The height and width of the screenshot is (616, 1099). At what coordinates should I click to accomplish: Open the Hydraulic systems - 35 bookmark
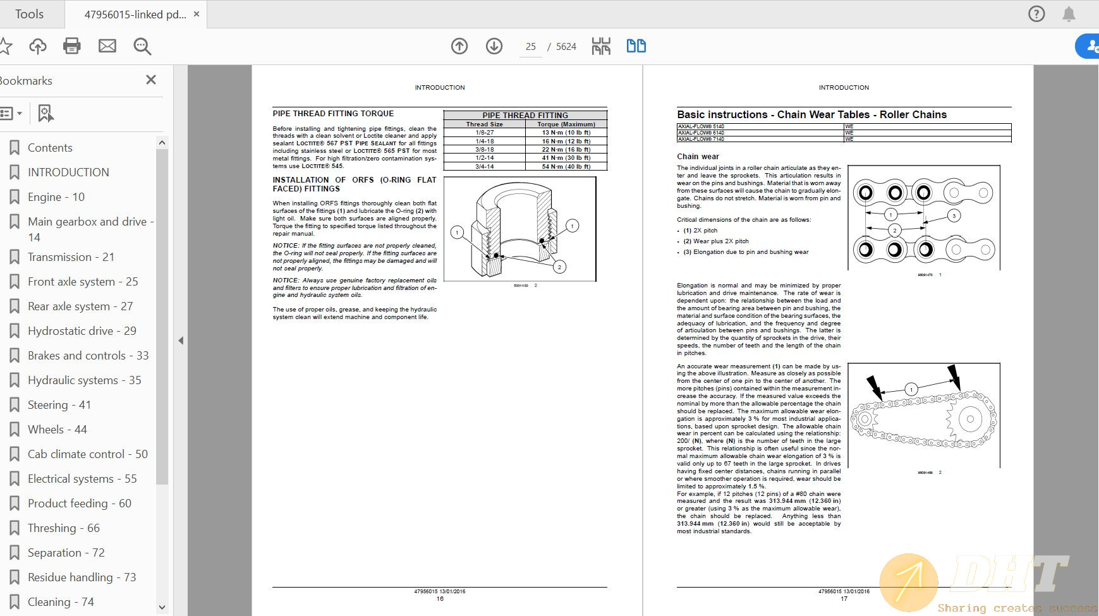[85, 380]
